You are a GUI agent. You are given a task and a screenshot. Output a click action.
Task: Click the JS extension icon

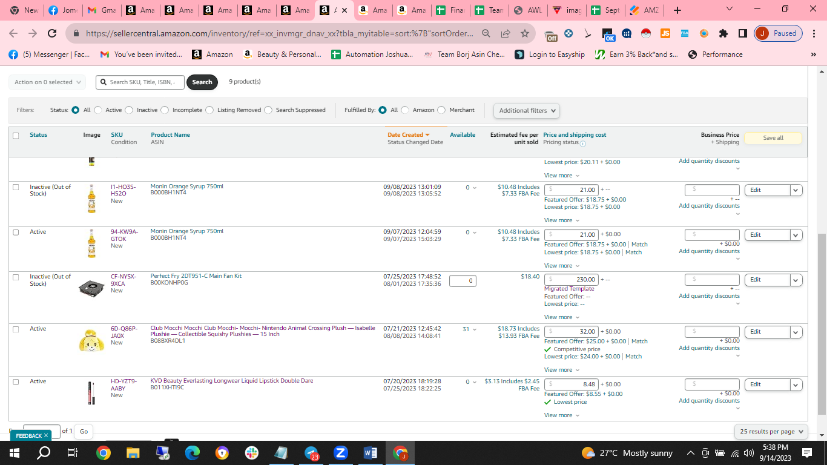(x=665, y=33)
